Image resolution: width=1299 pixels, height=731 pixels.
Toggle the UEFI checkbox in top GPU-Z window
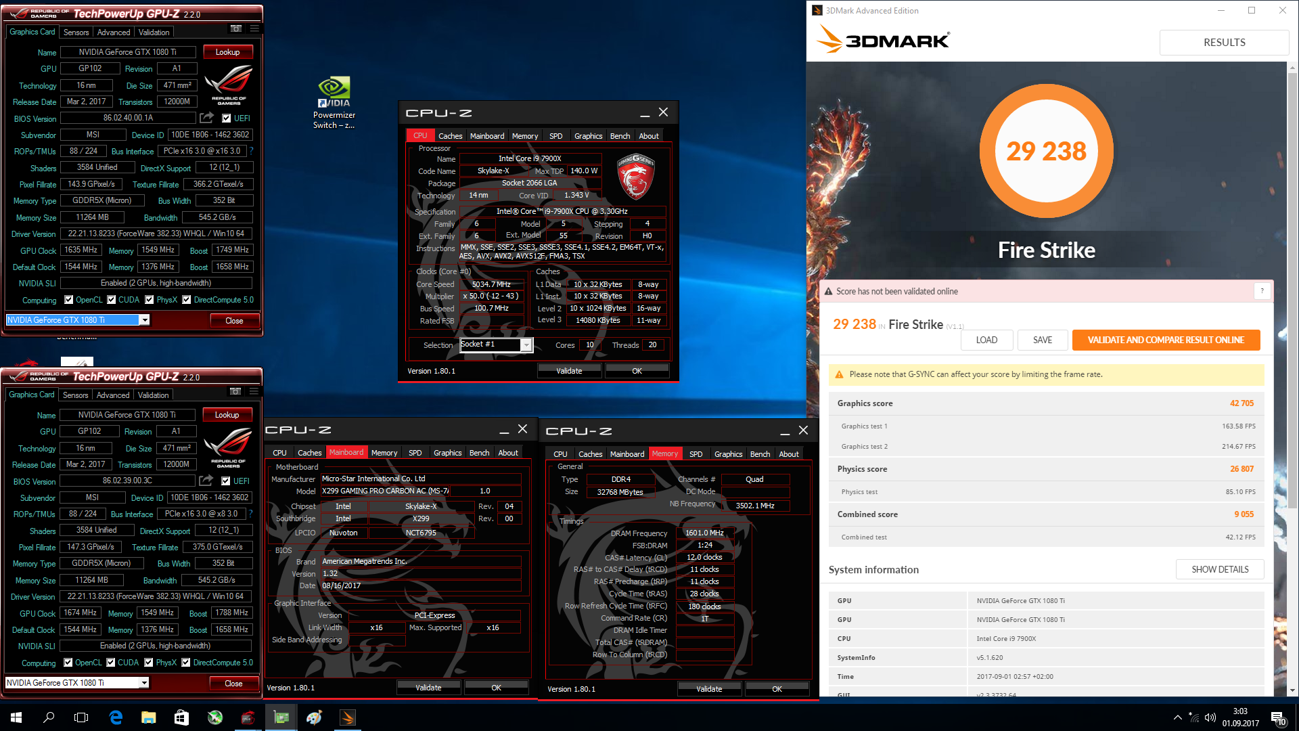click(x=227, y=118)
